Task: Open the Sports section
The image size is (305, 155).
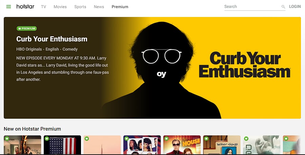Action: click(80, 7)
